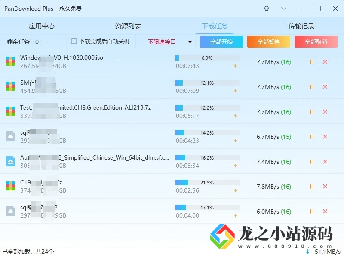Open the 不限速接口 dropdown arrow
Viewport: 344px width, 258px height.
tap(190, 42)
